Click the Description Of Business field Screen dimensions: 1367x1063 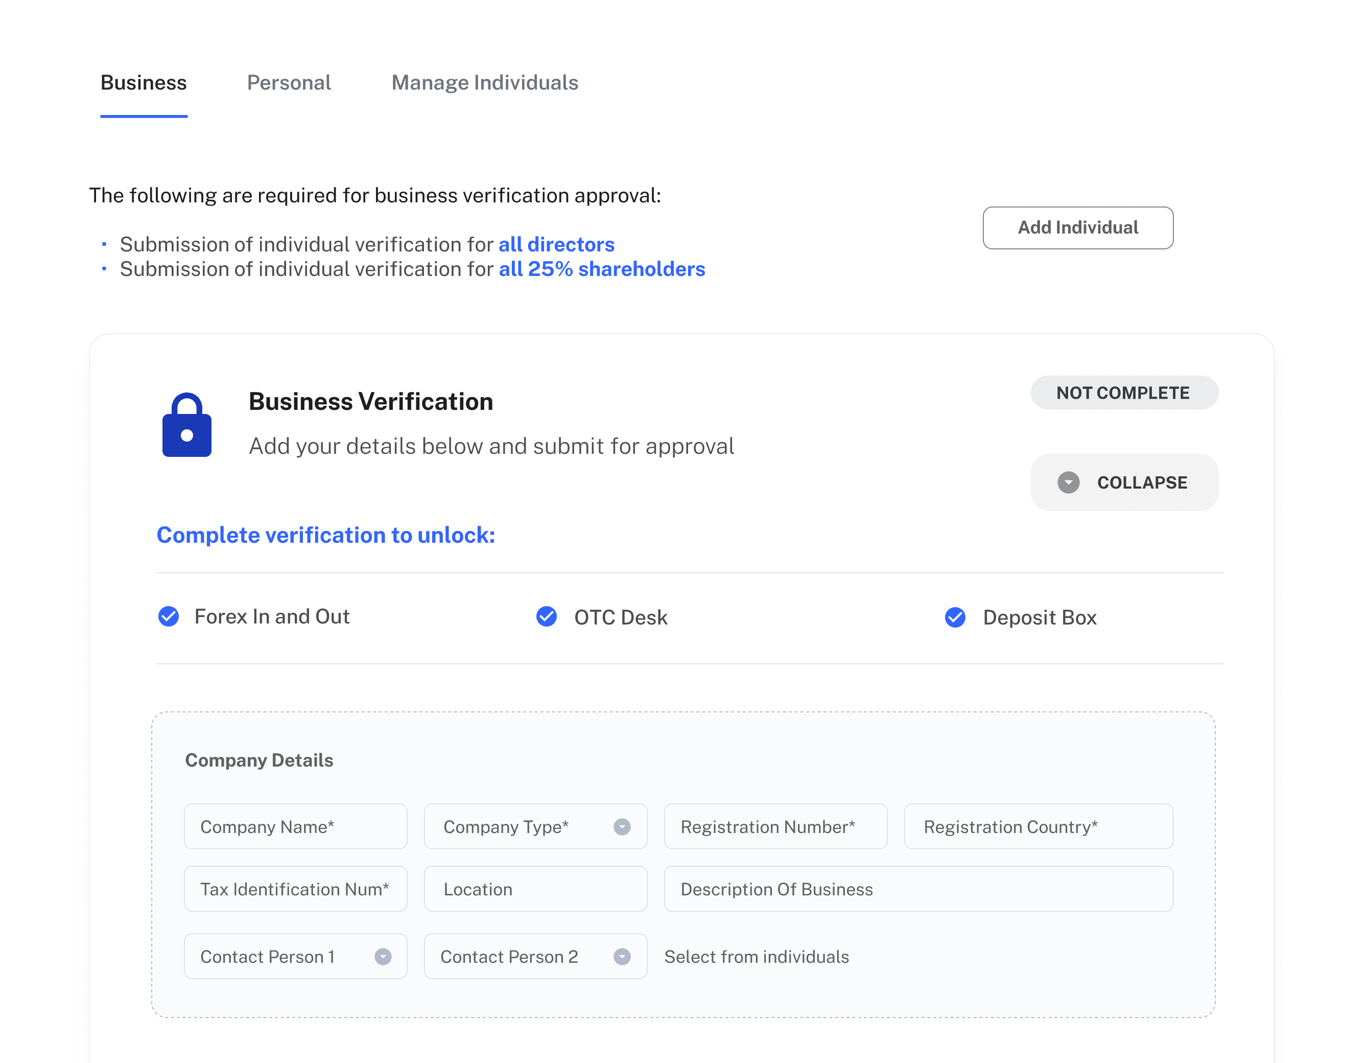[918, 889]
